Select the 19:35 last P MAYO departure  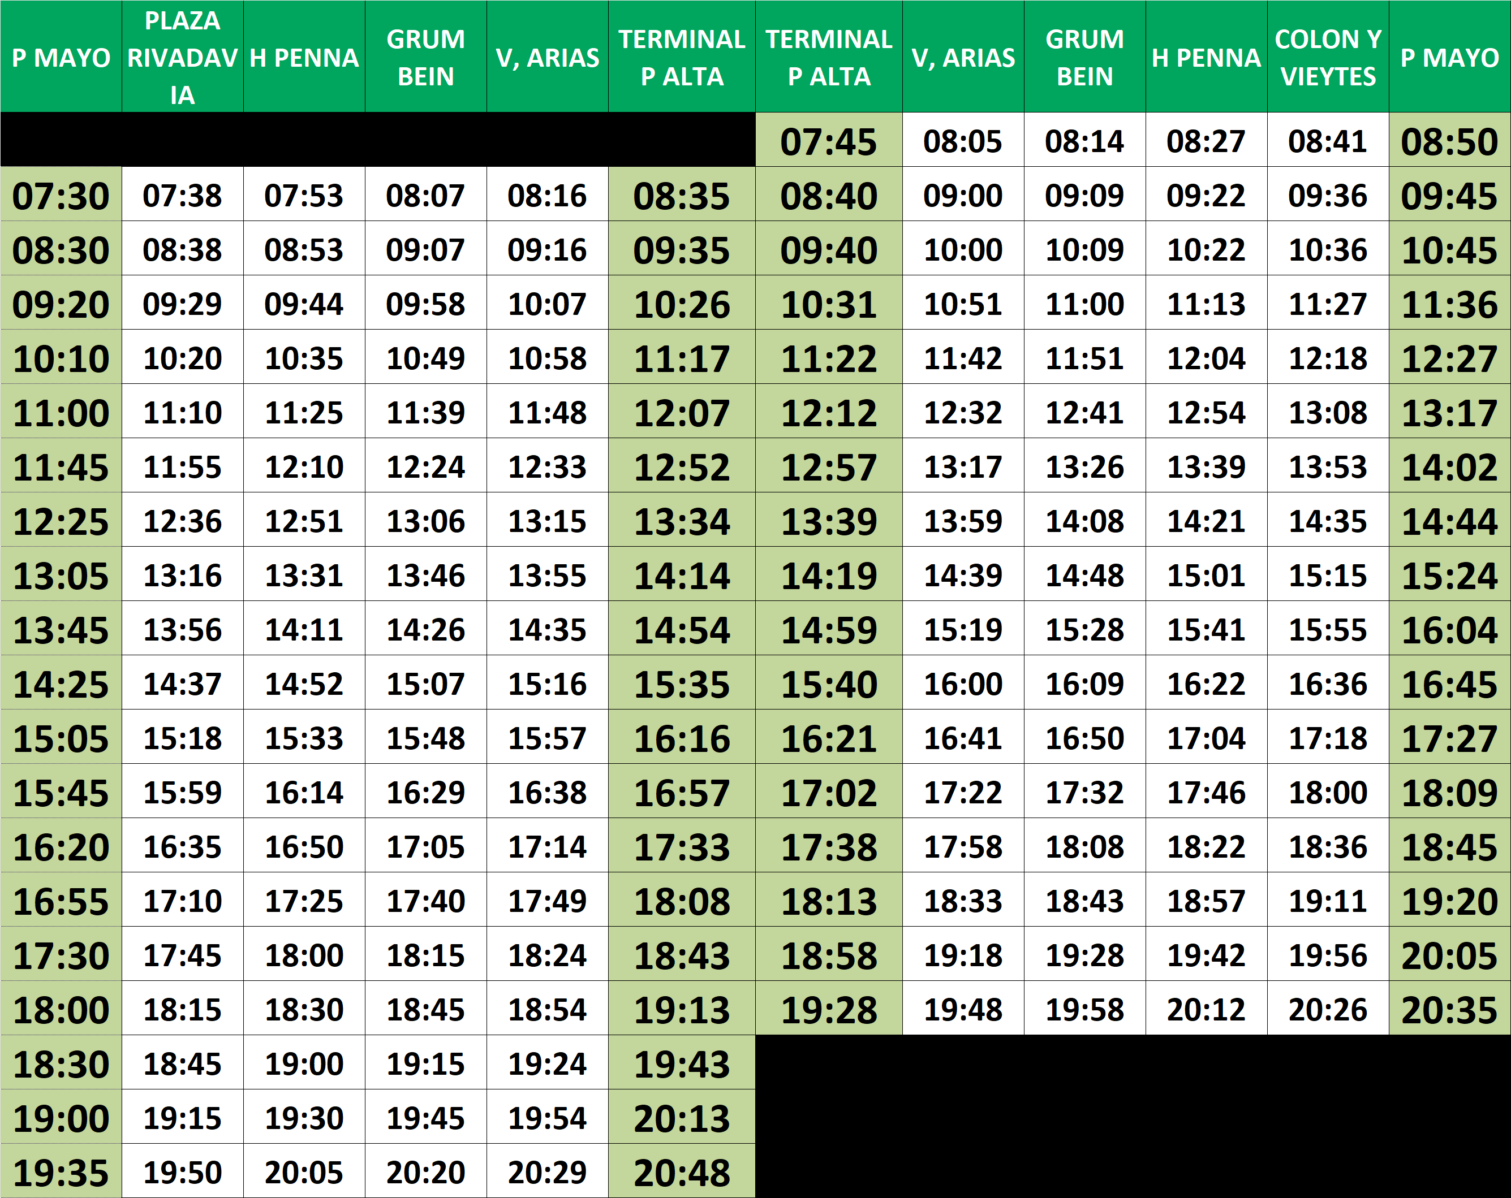tap(61, 1172)
